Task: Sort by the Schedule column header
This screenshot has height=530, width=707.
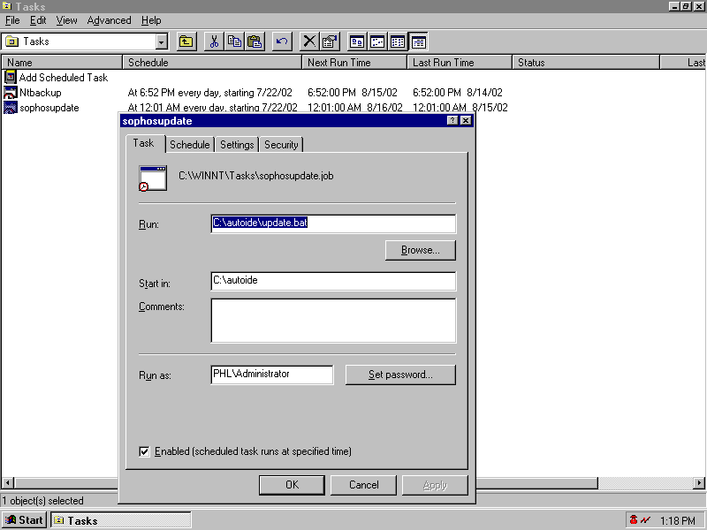Action: click(212, 62)
